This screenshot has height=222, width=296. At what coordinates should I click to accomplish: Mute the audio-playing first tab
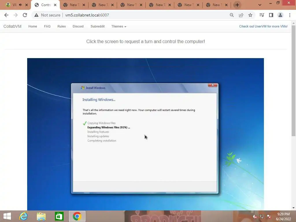click(21, 5)
